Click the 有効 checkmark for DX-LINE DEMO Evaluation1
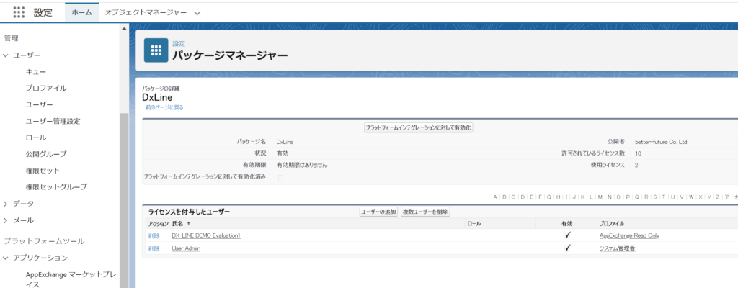 click(x=568, y=235)
